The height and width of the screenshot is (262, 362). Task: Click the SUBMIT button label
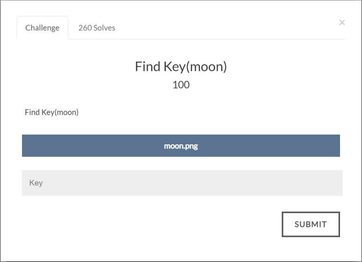(311, 224)
